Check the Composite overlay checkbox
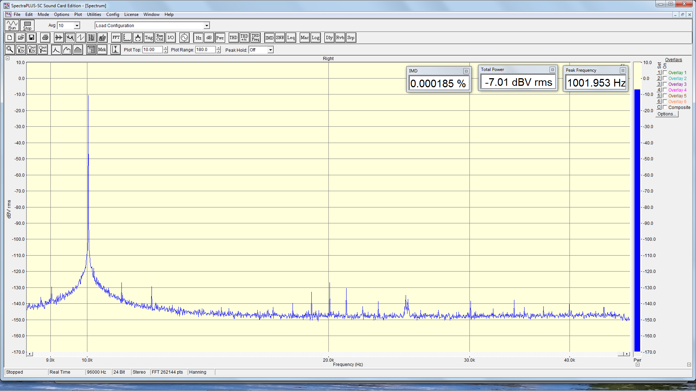 [x=665, y=108]
